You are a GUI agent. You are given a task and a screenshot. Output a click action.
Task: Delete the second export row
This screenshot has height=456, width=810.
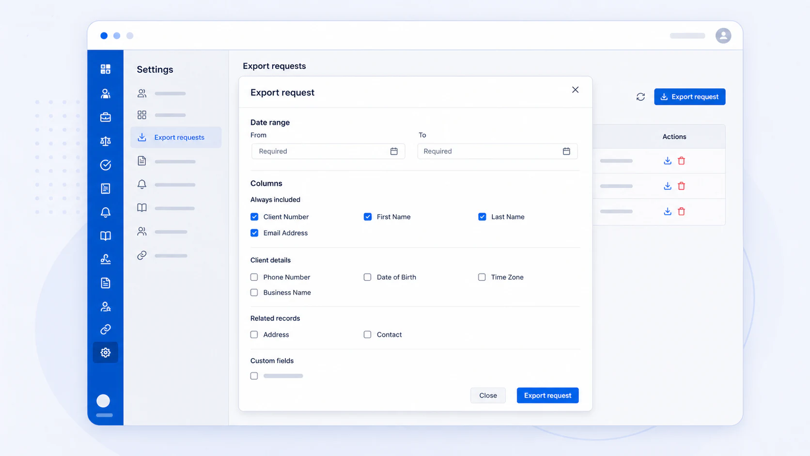681,186
